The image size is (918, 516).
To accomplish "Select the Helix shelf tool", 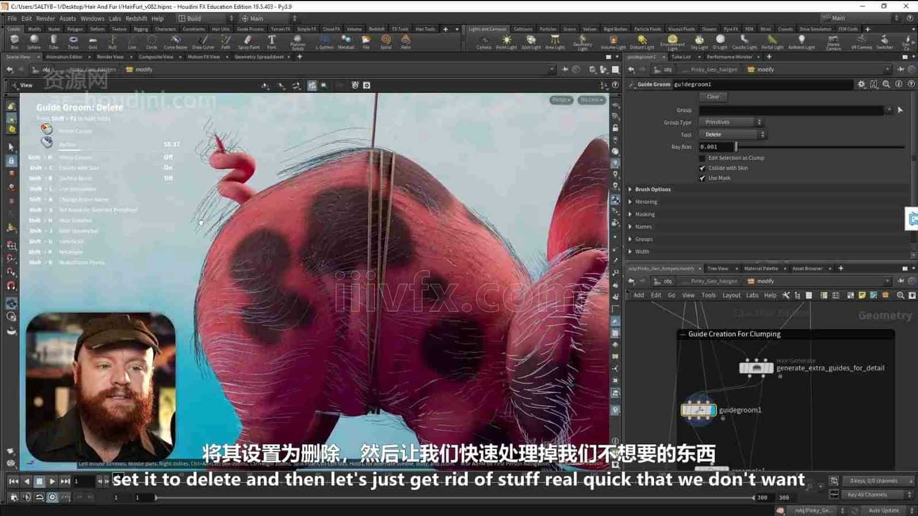I will coord(406,42).
